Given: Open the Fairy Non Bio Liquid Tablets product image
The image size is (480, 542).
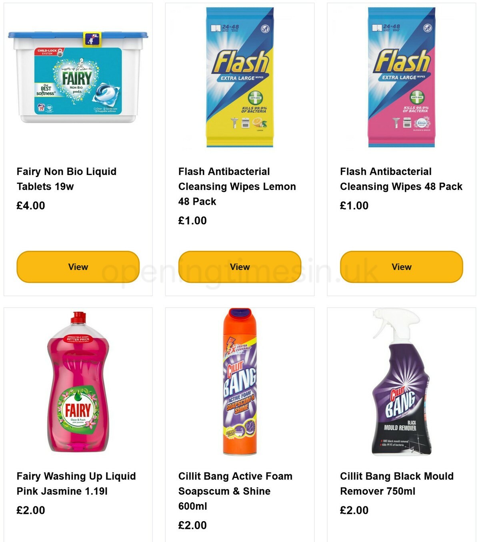Looking at the screenshot, I should click(x=78, y=76).
